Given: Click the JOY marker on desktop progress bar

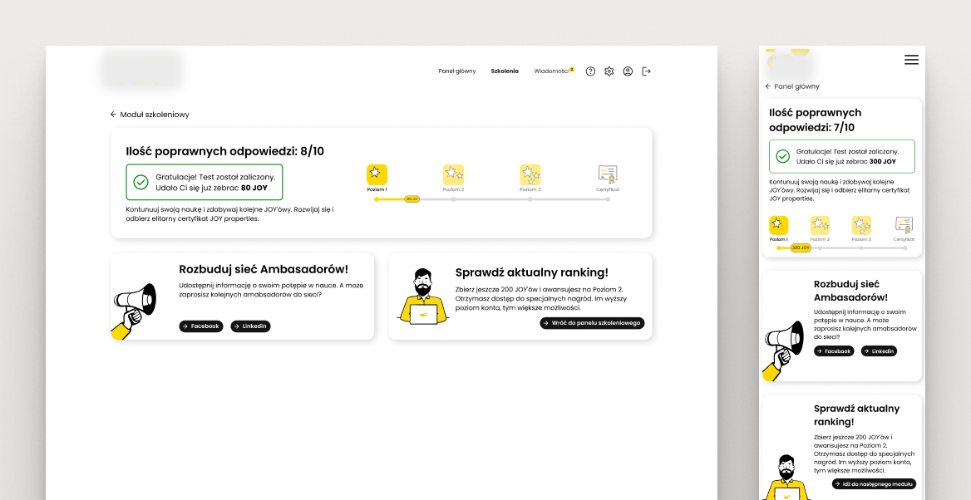Looking at the screenshot, I should 412,199.
